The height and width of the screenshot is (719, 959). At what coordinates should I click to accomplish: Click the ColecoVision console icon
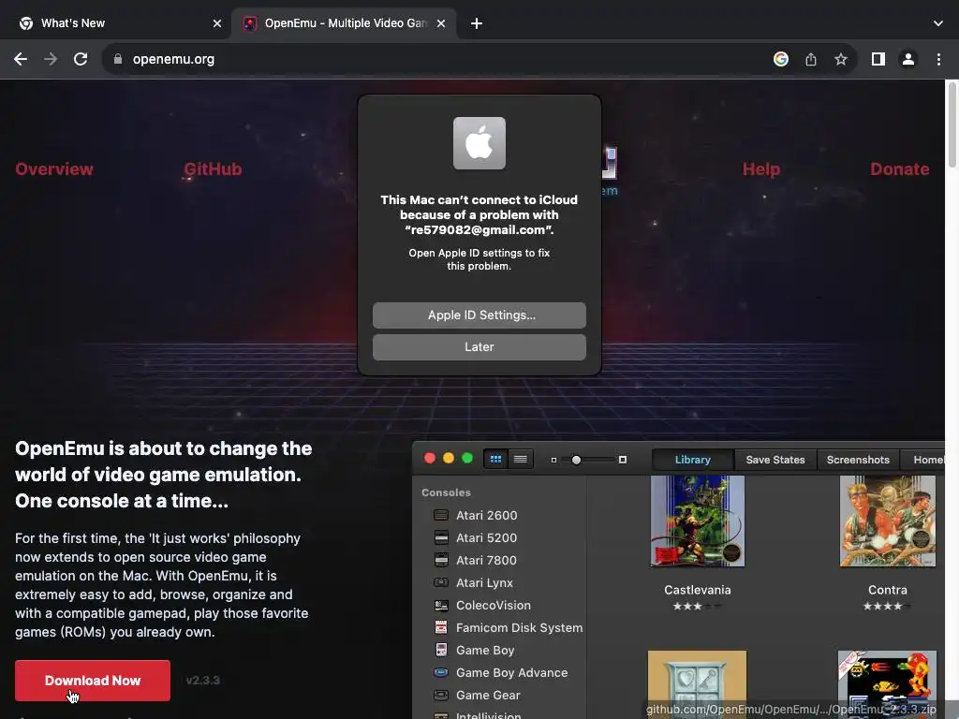[441, 606]
